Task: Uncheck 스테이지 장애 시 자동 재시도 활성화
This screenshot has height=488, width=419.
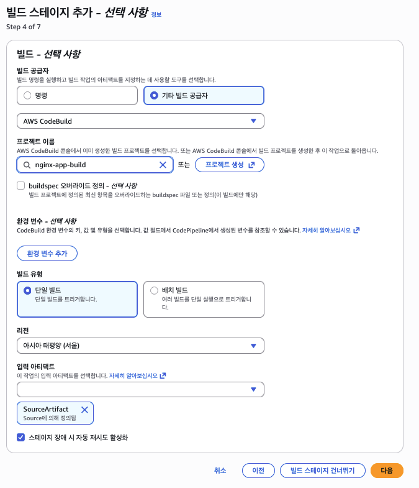Action: tap(21, 437)
